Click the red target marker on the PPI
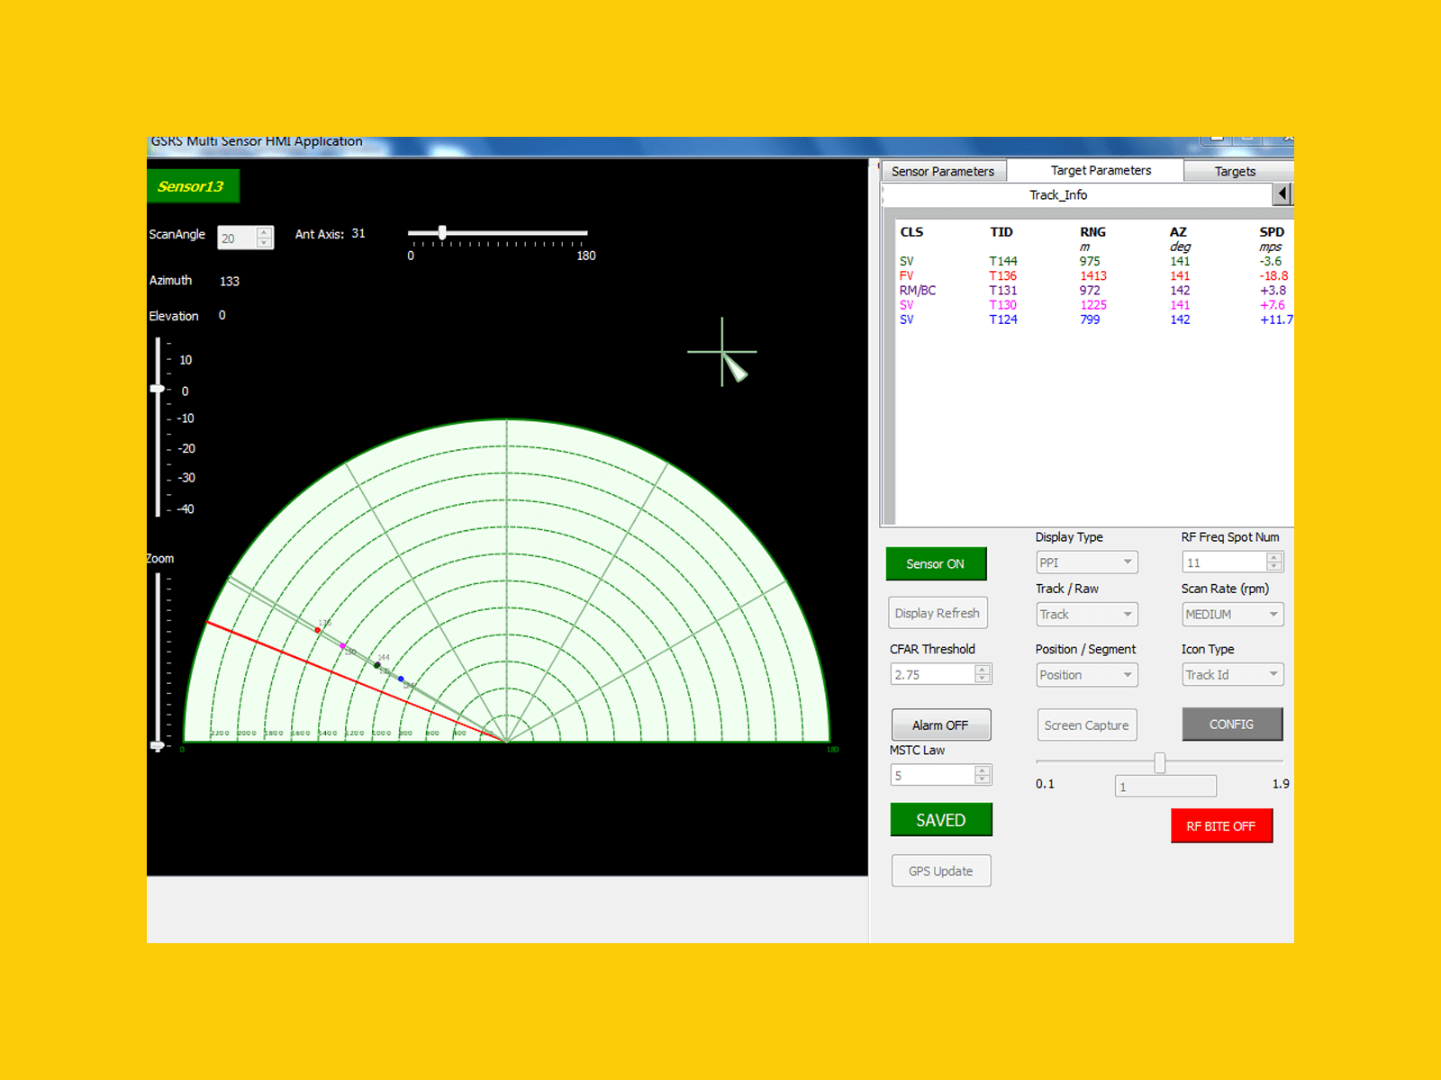 click(318, 630)
